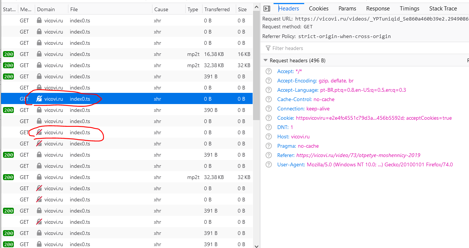The width and height of the screenshot is (469, 248).
Task: Open the Response tab
Action: click(x=378, y=9)
